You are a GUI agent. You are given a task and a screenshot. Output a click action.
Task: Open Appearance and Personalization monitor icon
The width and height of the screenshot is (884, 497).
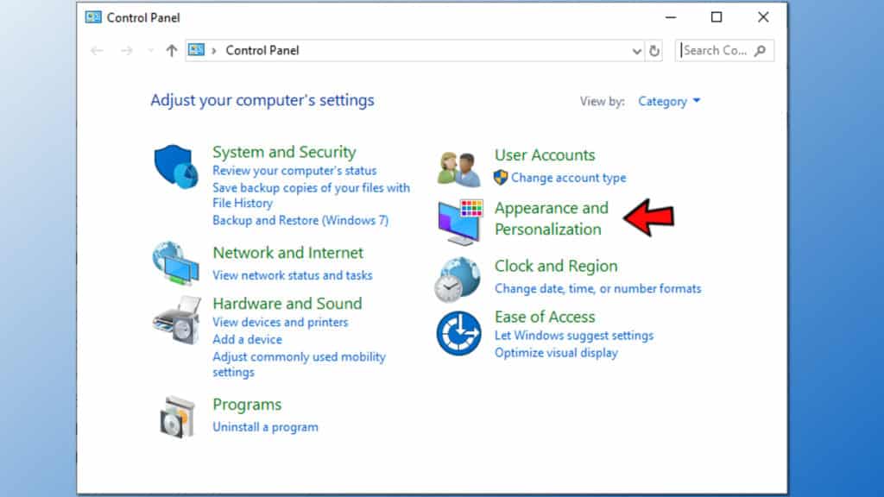(x=458, y=221)
